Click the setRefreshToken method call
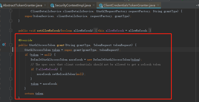Screen dimensions: 199x102 point(64,74)
